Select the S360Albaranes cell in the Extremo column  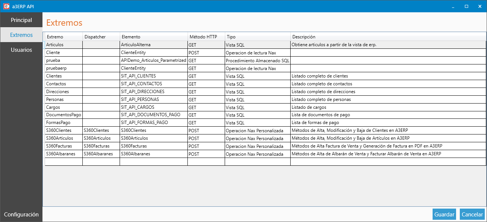tap(64, 154)
